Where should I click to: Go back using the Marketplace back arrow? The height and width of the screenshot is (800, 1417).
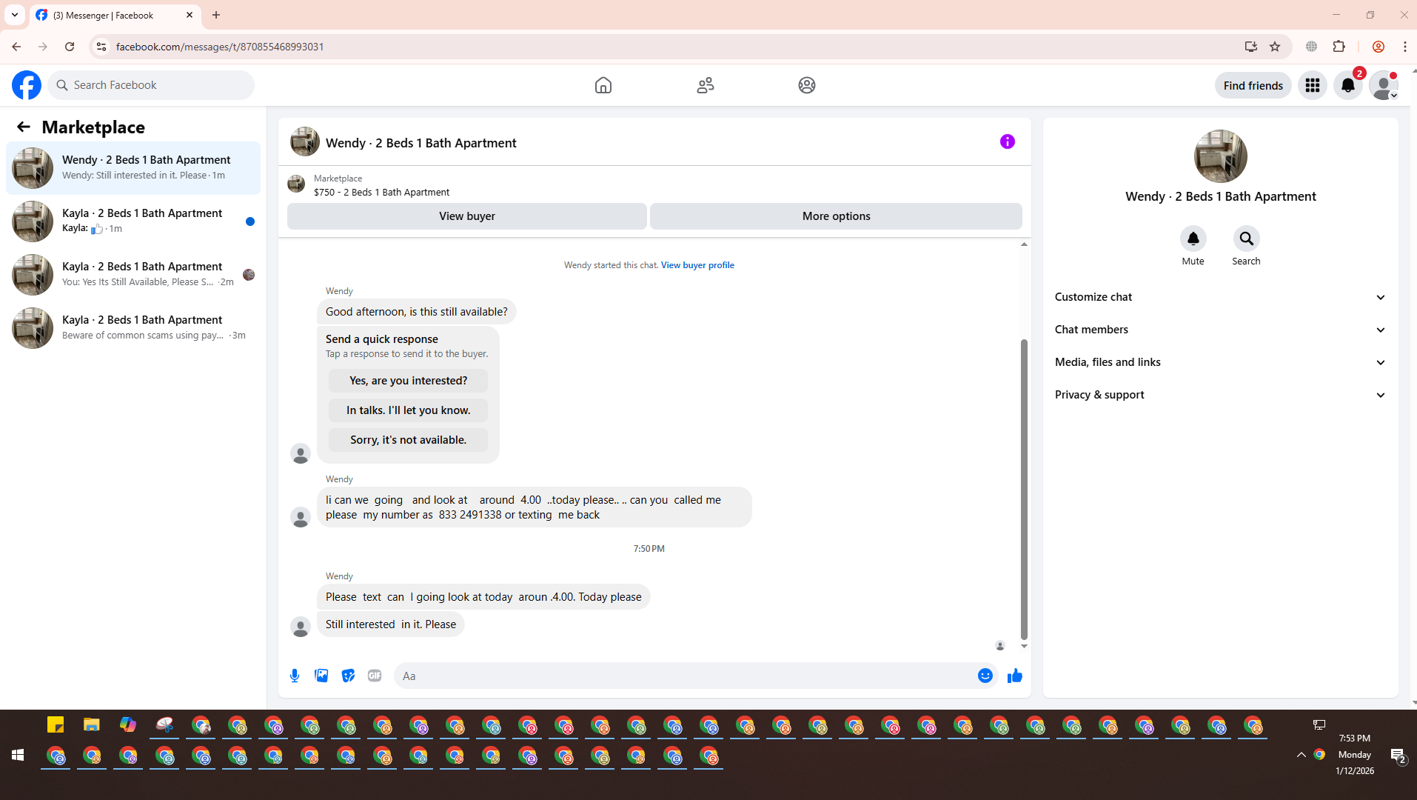24,127
